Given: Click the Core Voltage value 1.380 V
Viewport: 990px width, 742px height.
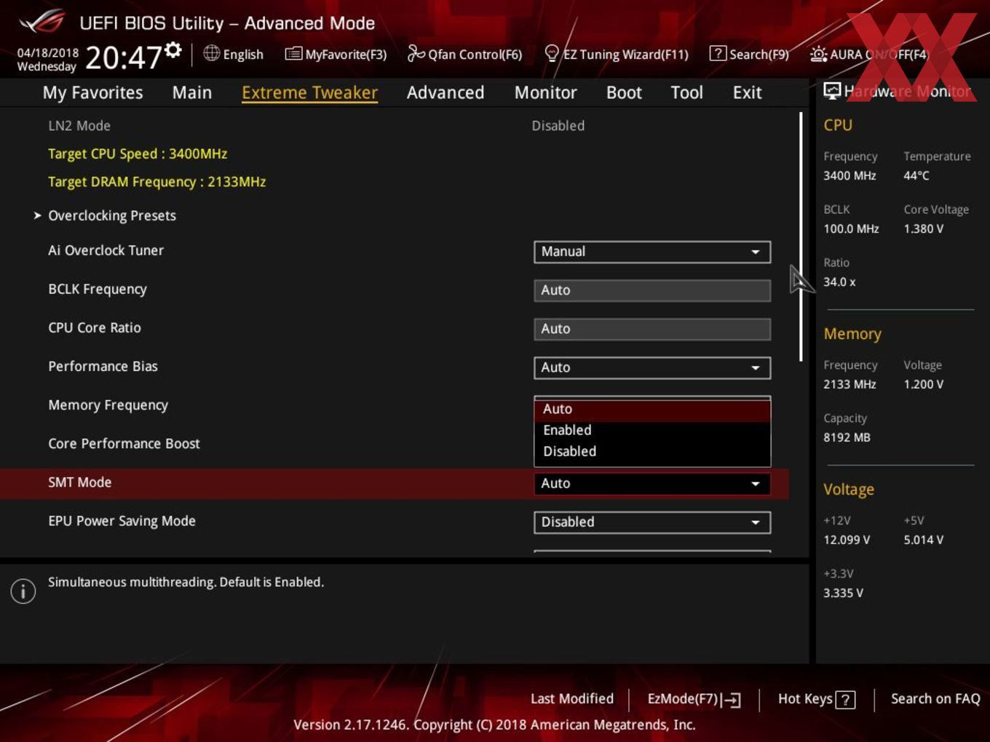Looking at the screenshot, I should (x=924, y=228).
